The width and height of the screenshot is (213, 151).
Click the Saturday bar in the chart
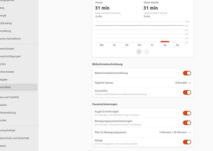[165, 42]
